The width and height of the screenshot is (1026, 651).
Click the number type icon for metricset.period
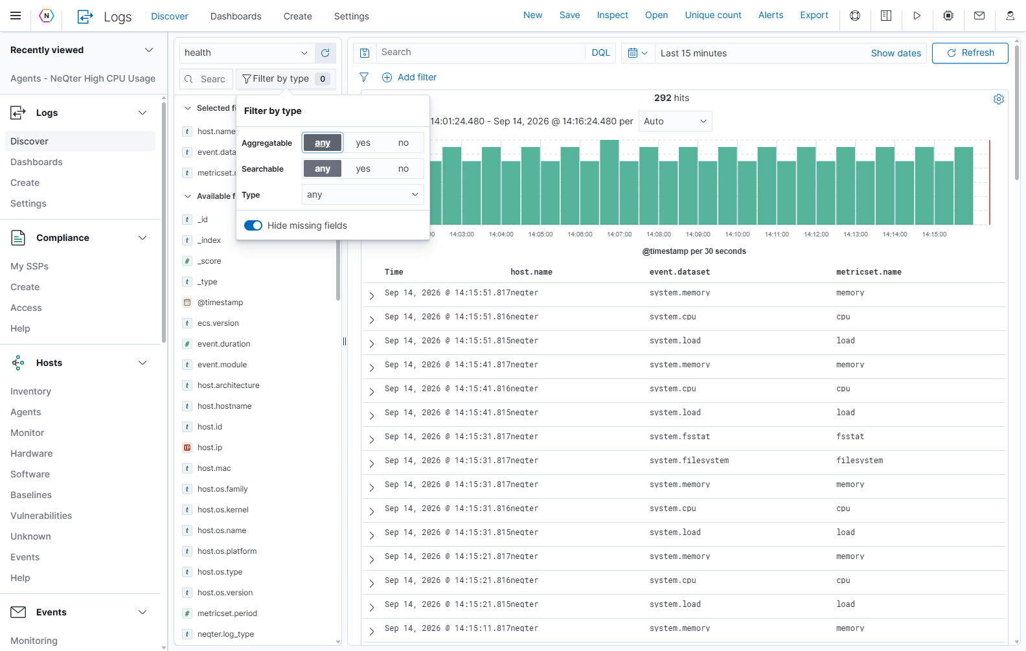[187, 613]
